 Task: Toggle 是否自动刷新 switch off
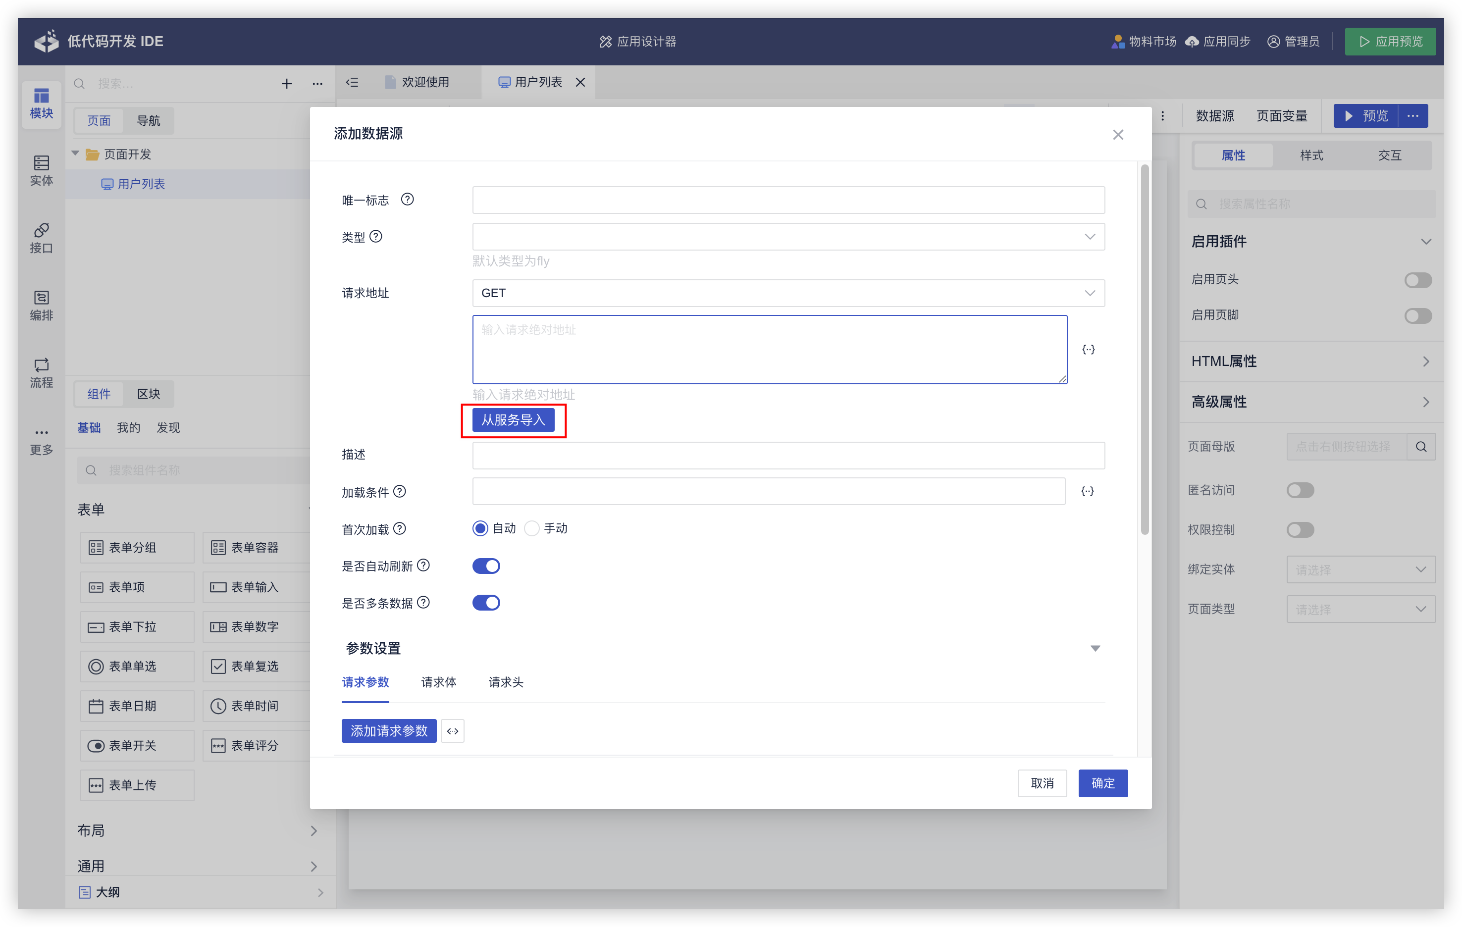(486, 566)
